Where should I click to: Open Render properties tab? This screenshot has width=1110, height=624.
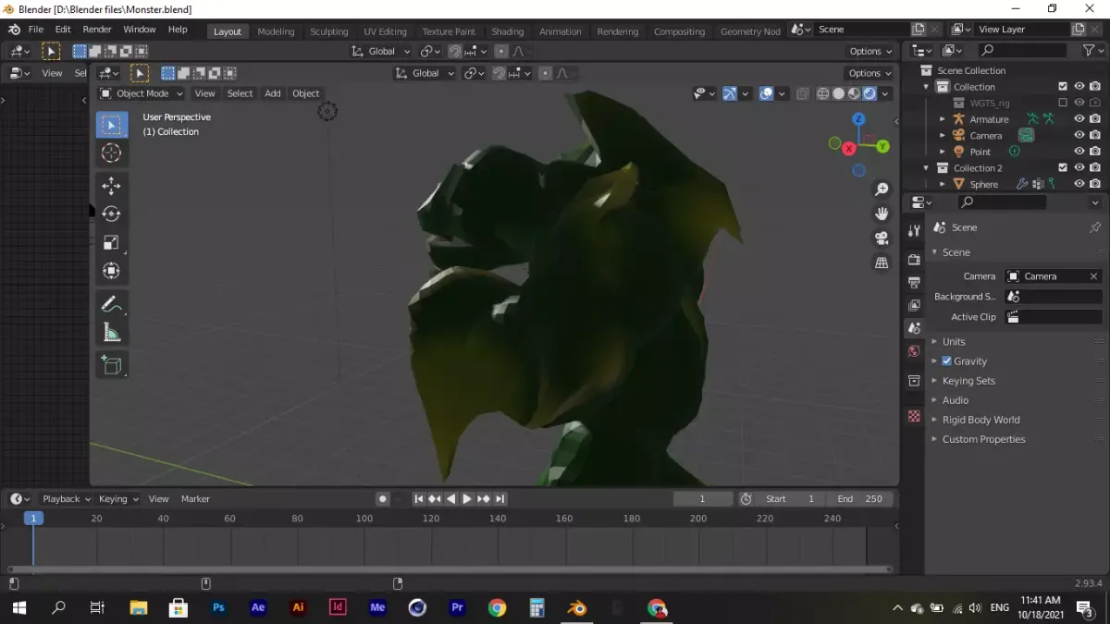(914, 260)
